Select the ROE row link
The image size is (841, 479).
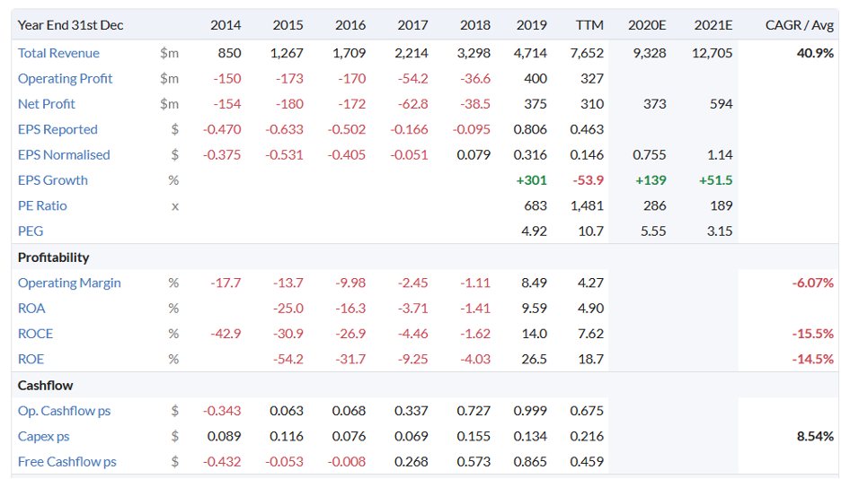tap(31, 359)
